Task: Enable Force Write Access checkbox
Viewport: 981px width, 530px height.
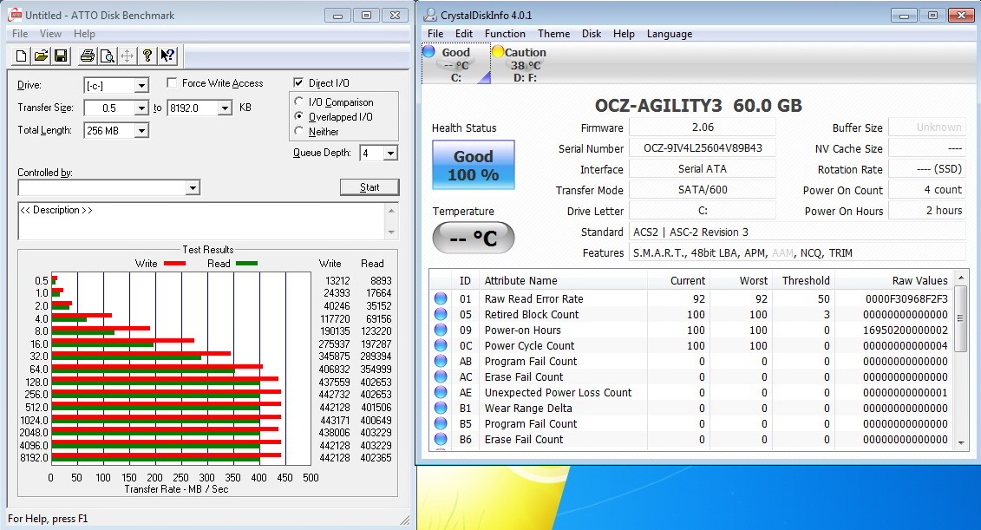Action: 172,82
